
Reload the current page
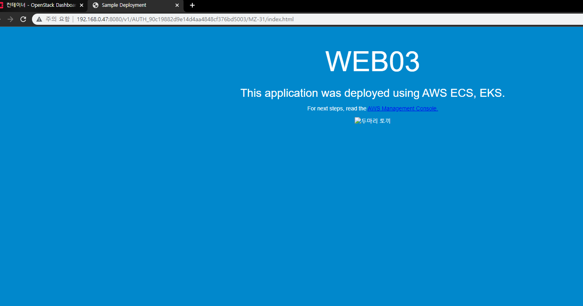click(x=23, y=19)
